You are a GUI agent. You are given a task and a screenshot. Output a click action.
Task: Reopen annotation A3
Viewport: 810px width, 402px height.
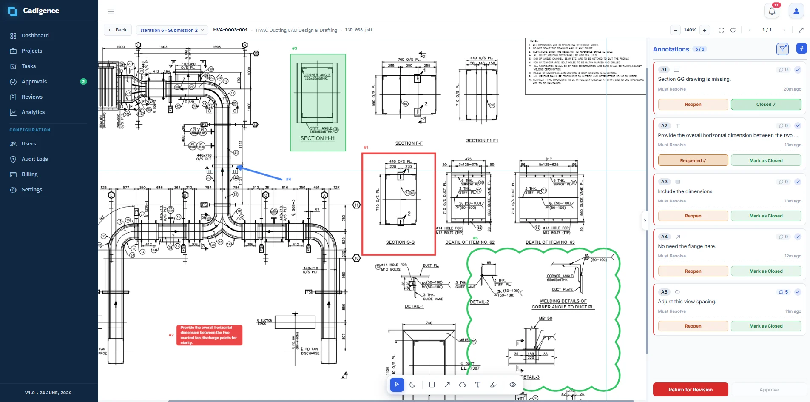[693, 216]
